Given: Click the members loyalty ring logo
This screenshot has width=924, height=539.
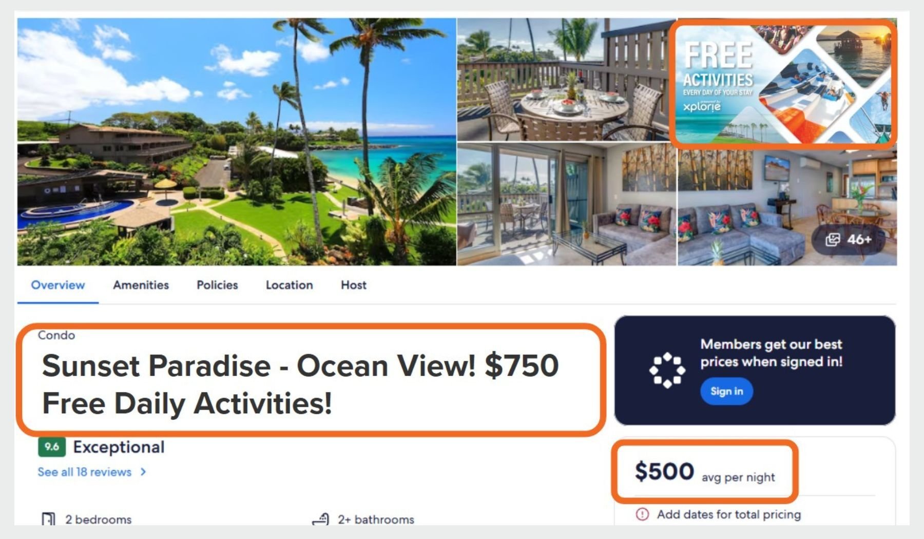Looking at the screenshot, I should pyautogui.click(x=667, y=370).
